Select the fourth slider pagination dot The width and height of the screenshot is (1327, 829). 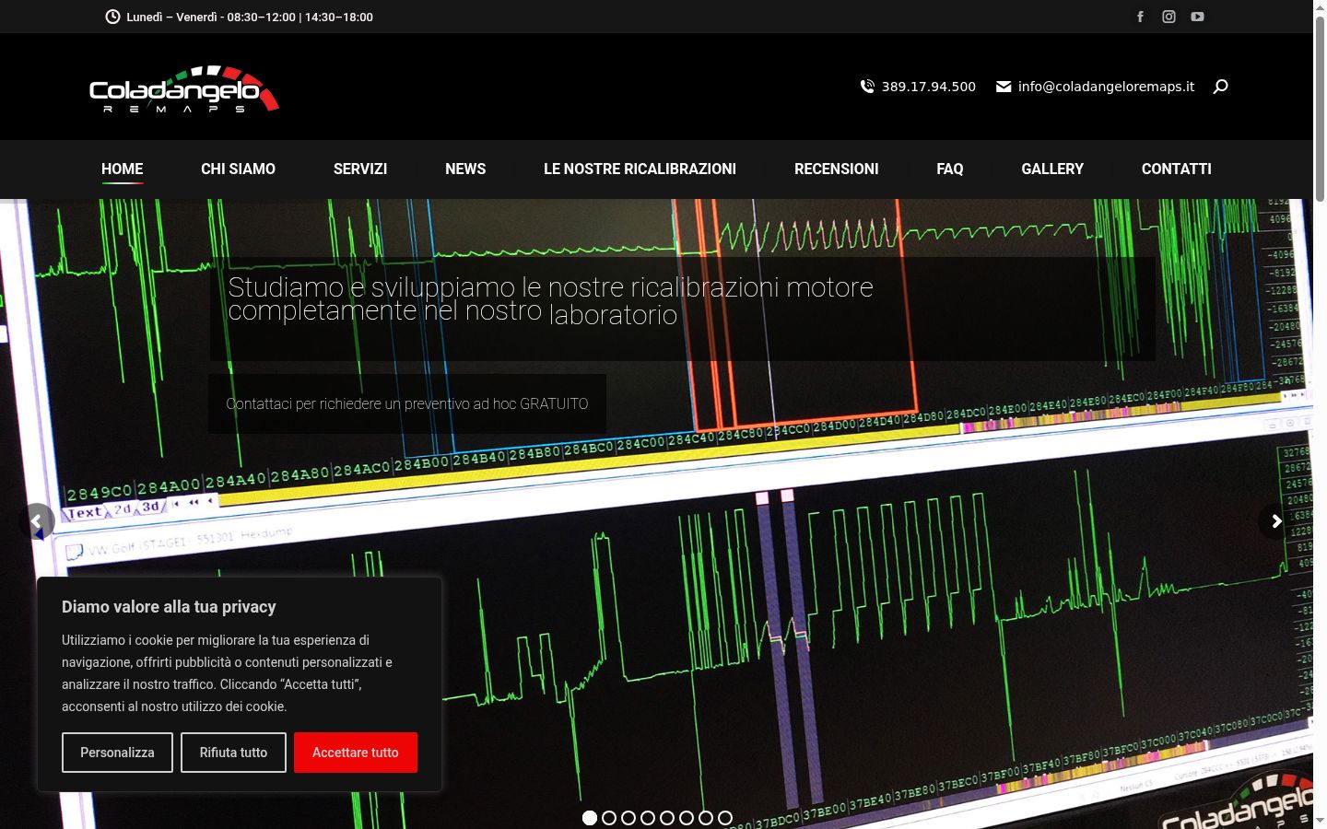pos(648,818)
